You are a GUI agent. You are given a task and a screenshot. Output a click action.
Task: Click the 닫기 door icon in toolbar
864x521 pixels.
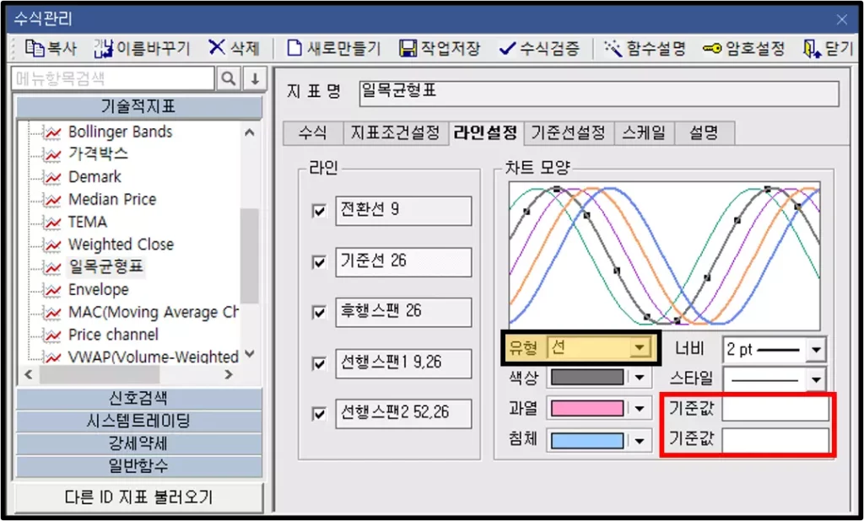point(811,48)
